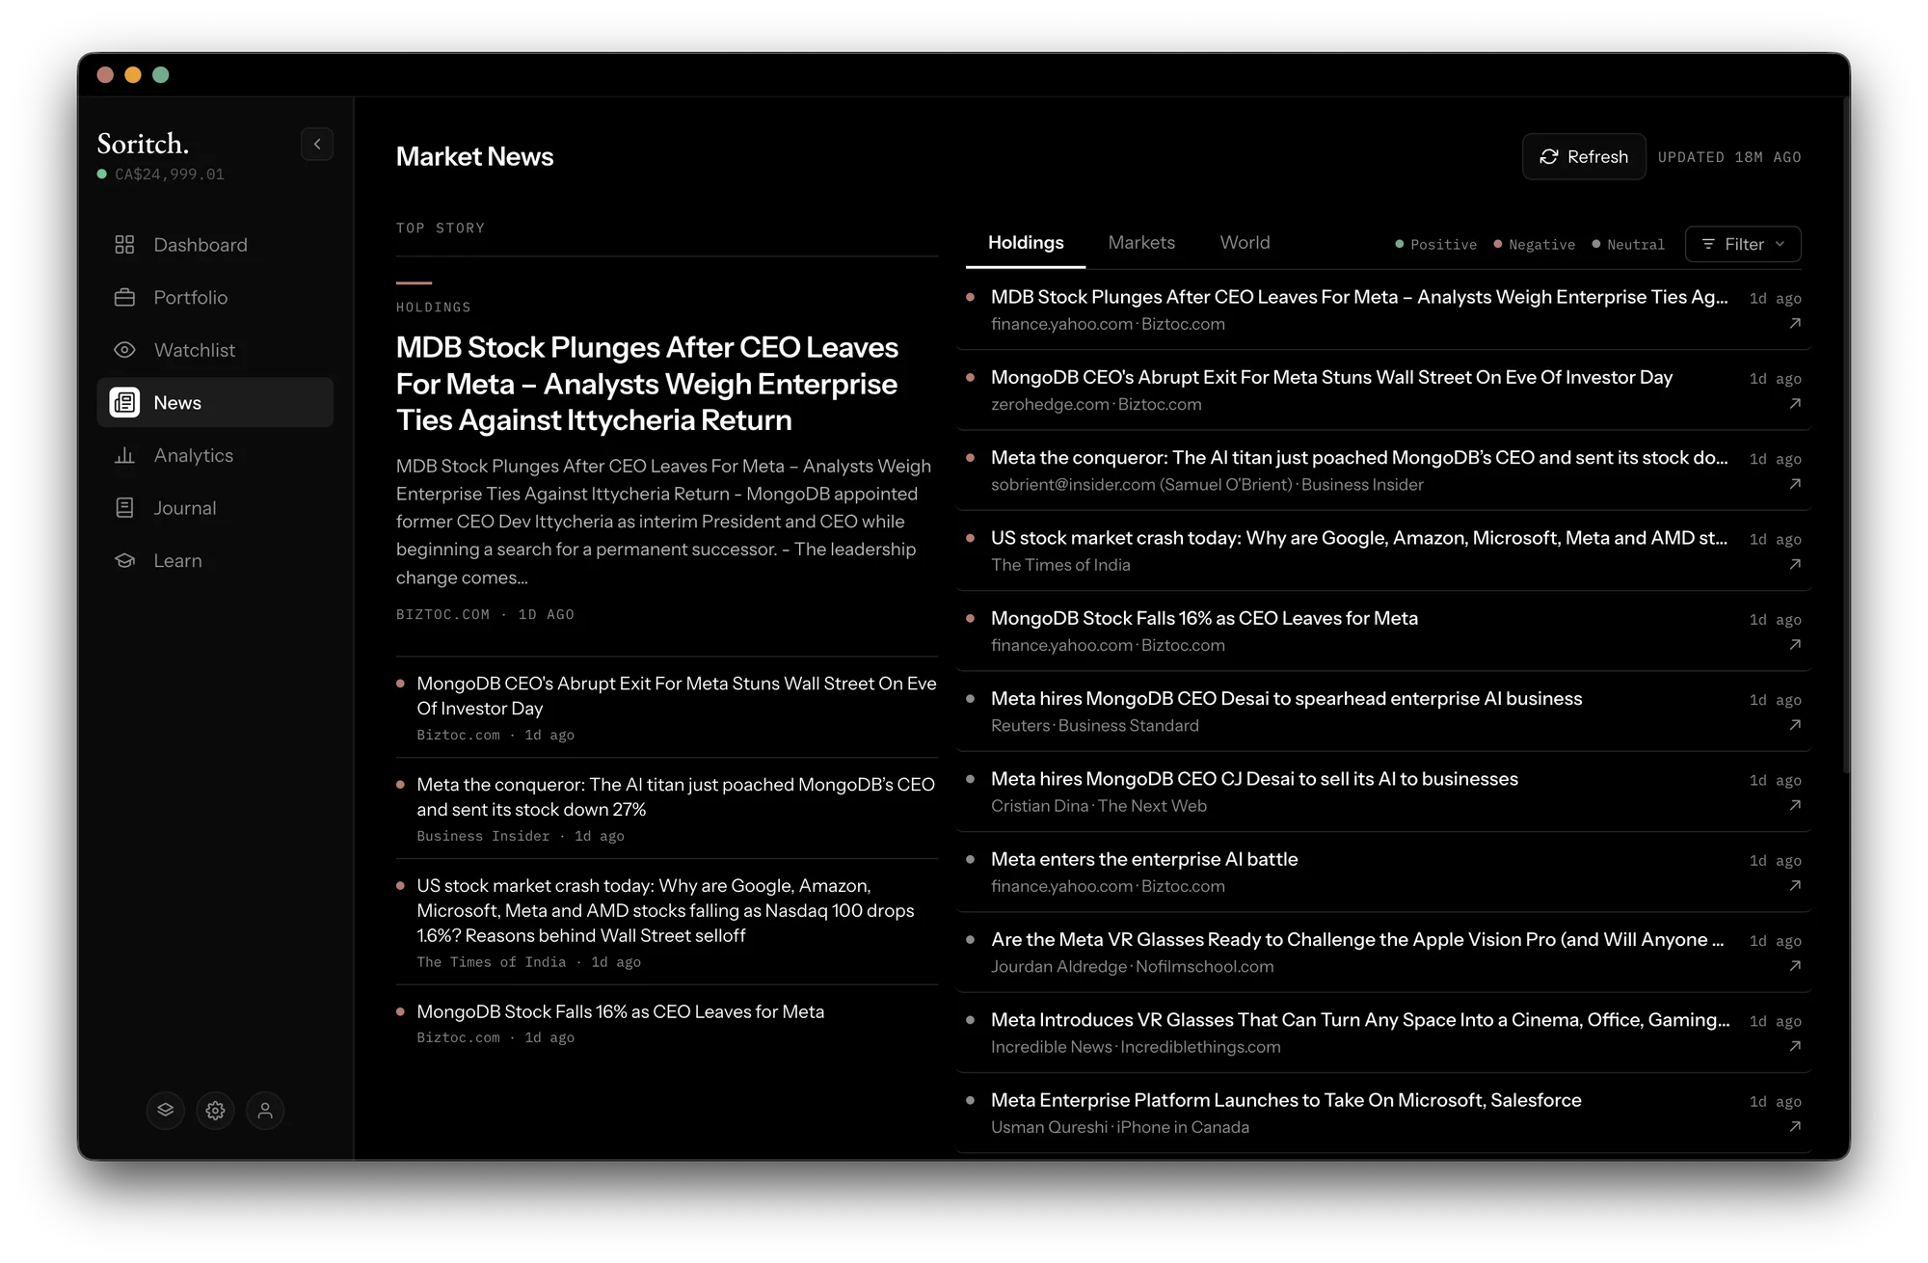Viewport: 1928px width, 1263px height.
Task: Click list headline Meta the conqueror: The AI titan
Action: [x=1359, y=457]
